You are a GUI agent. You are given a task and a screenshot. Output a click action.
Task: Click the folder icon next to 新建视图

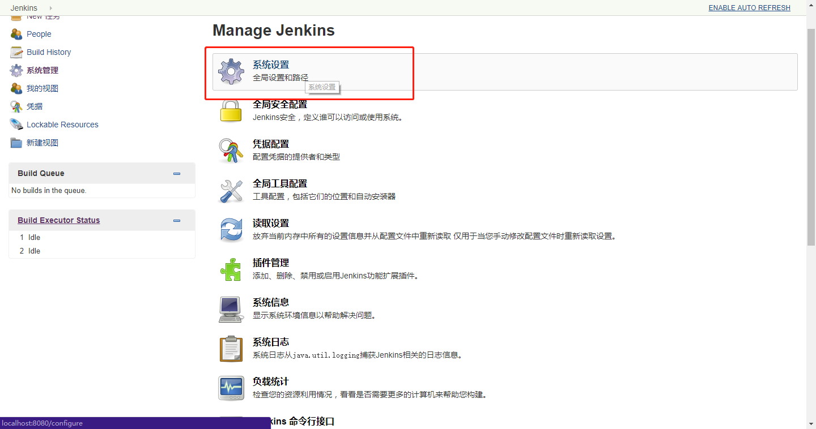(x=16, y=143)
